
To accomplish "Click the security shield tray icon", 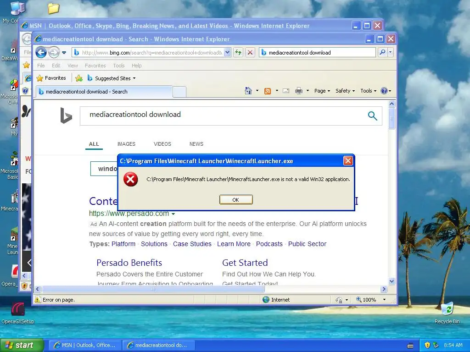I will click(x=427, y=345).
